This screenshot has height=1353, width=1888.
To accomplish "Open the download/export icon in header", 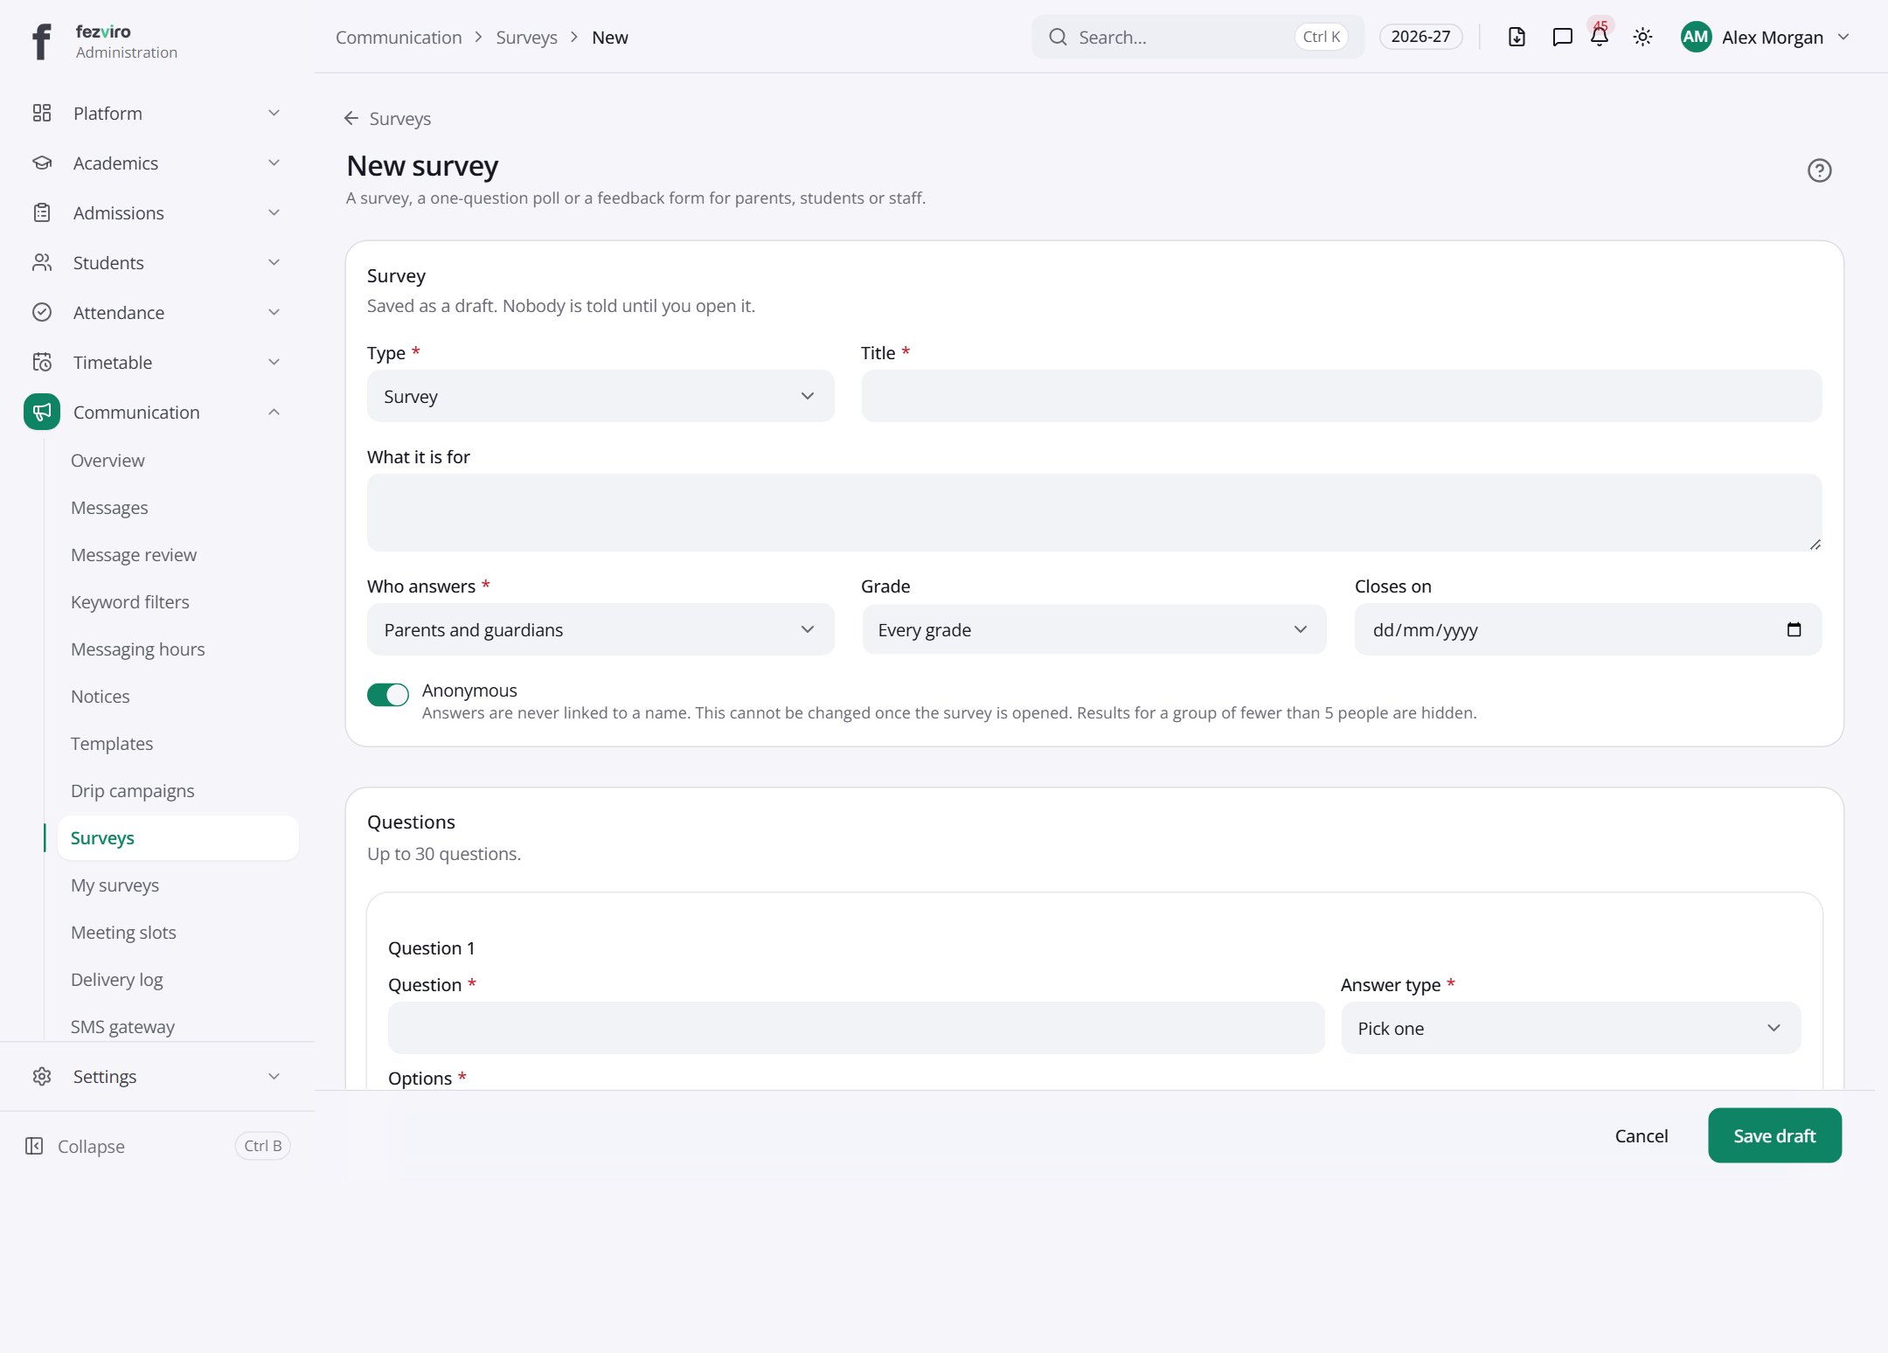I will click(1517, 37).
